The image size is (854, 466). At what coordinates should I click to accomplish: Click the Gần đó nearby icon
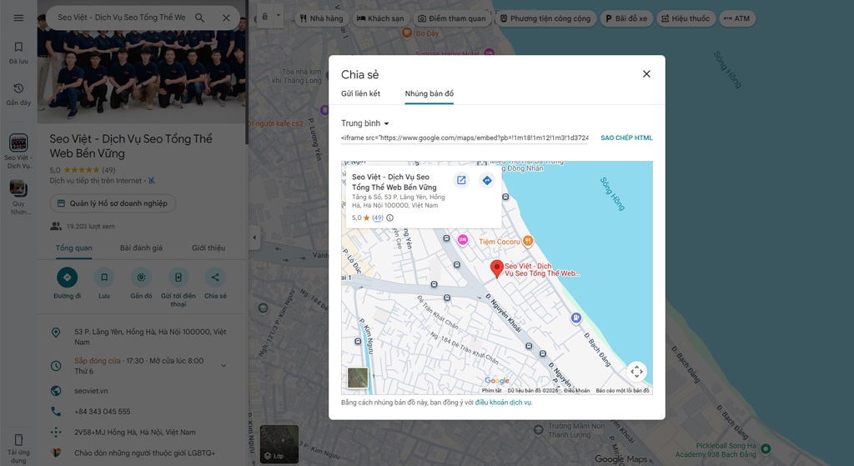pos(141,278)
